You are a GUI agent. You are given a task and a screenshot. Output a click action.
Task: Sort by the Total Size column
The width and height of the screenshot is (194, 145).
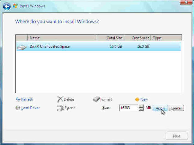[x=110, y=38]
